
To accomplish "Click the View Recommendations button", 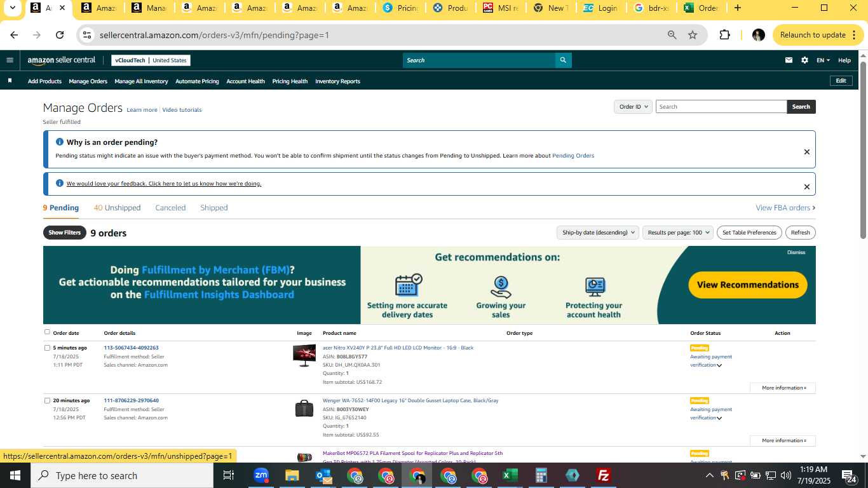I will [748, 285].
